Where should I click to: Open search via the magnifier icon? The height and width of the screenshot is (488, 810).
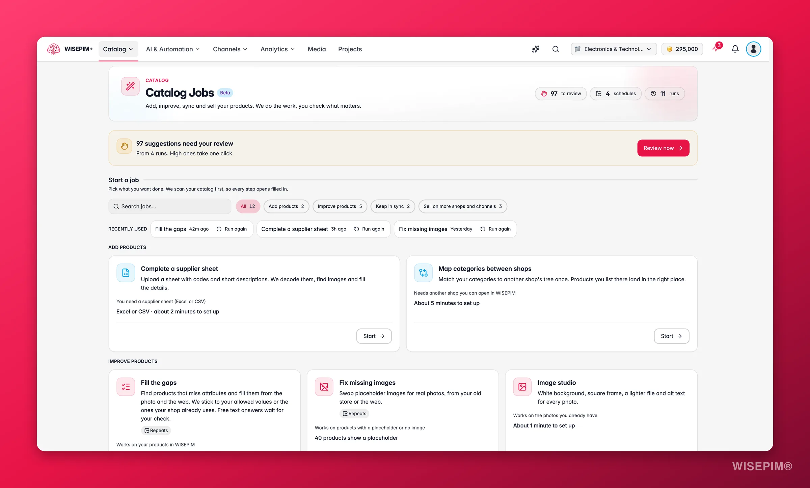[556, 49]
